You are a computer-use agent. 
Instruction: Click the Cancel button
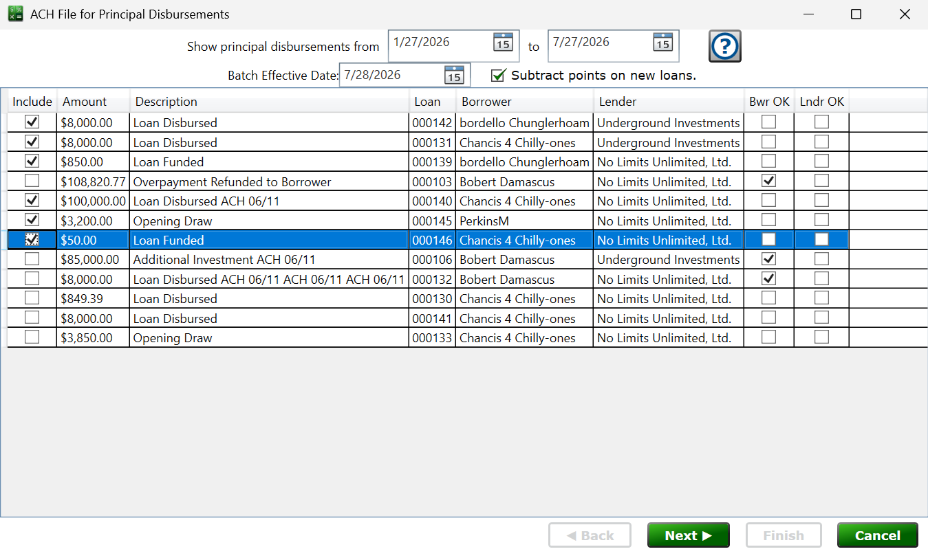(878, 535)
